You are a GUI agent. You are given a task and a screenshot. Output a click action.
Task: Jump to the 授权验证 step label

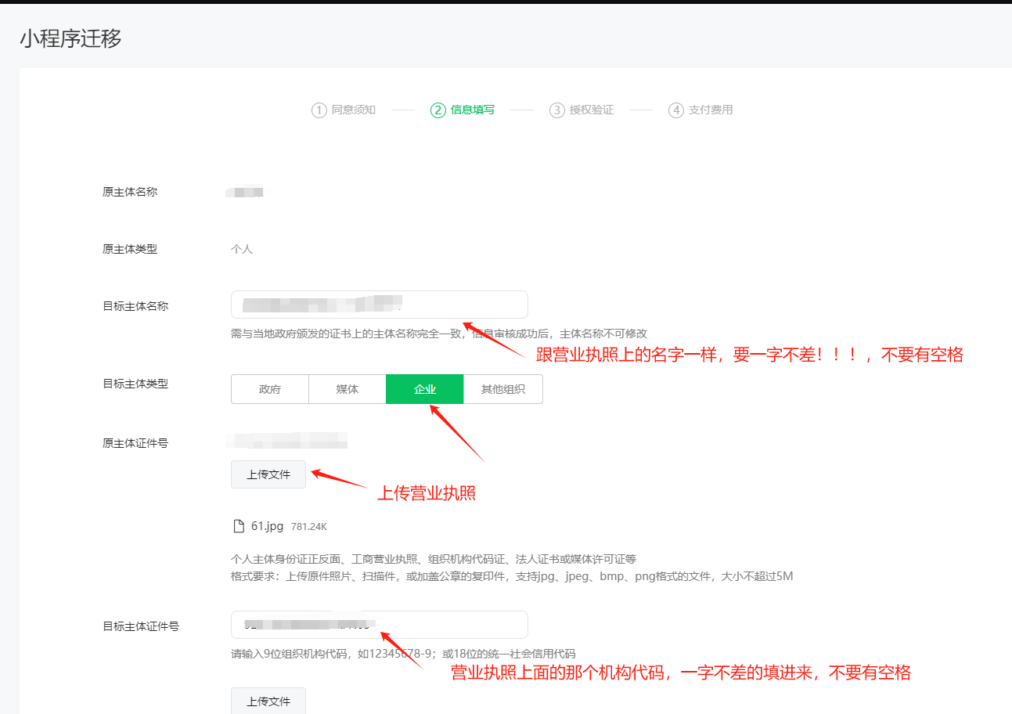pyautogui.click(x=591, y=110)
